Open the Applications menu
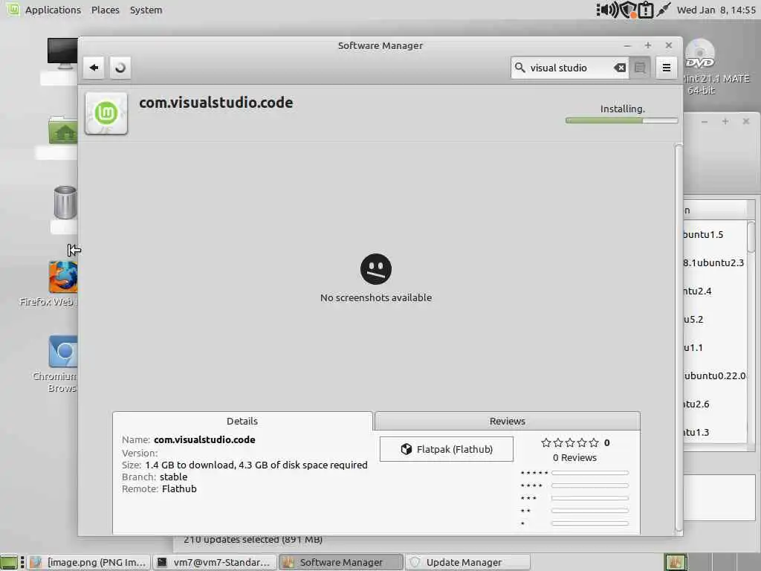The height and width of the screenshot is (571, 761). tap(53, 10)
